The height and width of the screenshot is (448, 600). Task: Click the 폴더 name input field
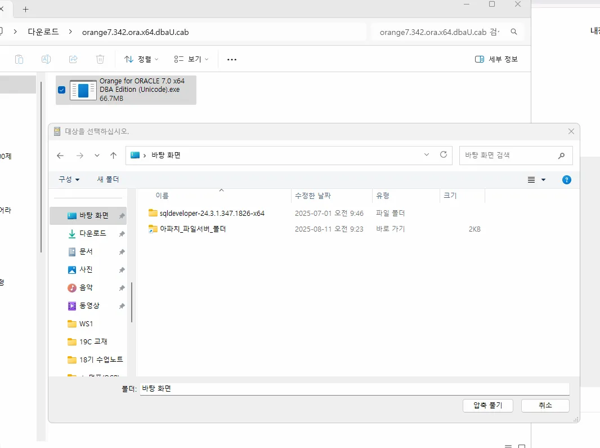(355, 389)
